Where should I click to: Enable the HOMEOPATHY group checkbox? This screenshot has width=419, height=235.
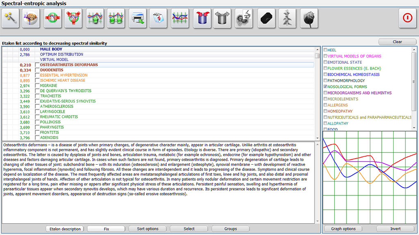(x=325, y=111)
